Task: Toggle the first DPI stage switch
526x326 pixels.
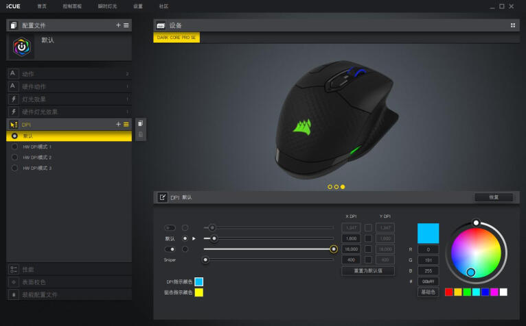Action: coord(170,227)
